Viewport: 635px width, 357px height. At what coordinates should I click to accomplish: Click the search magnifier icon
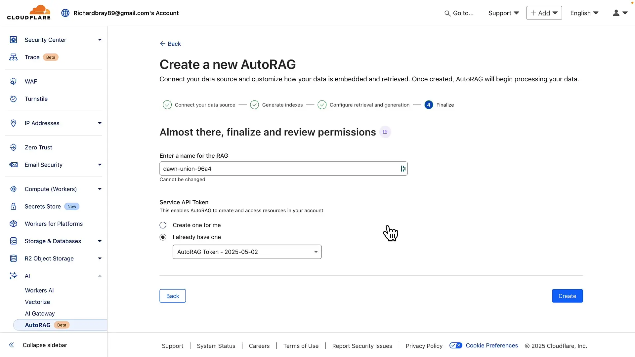coord(447,13)
